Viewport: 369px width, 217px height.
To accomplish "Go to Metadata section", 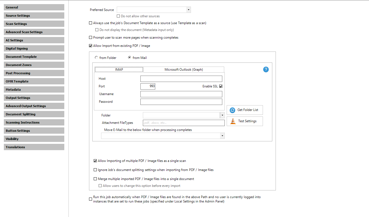I will 34,90.
